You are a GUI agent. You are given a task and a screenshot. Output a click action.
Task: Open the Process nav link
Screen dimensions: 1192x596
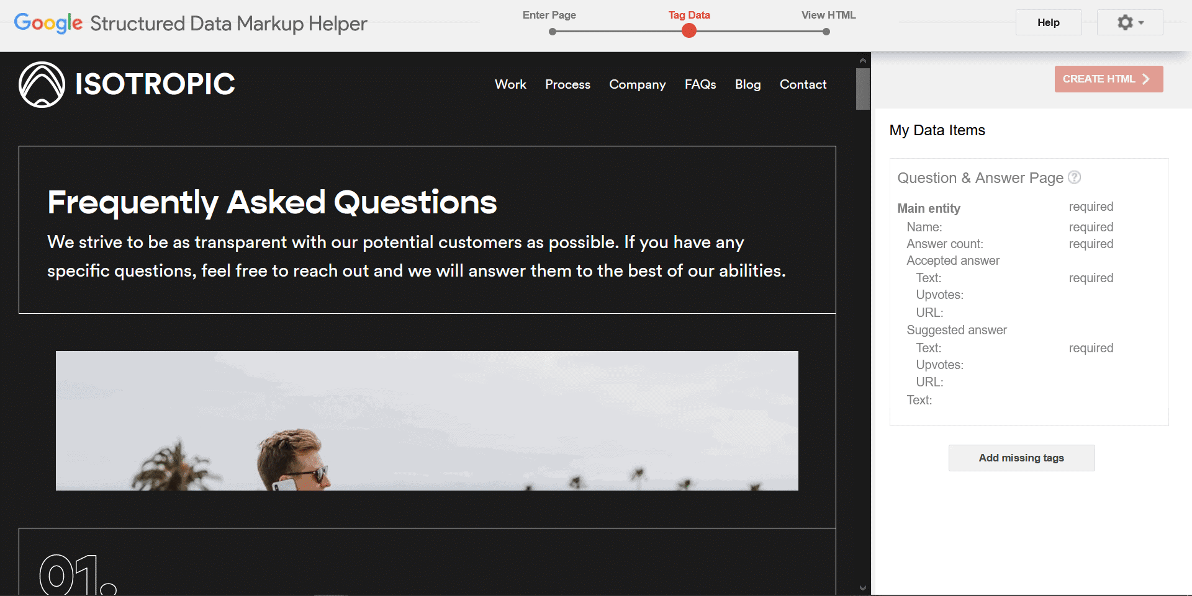pyautogui.click(x=567, y=84)
